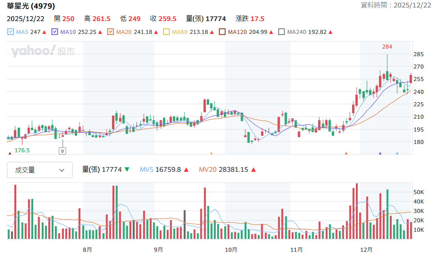The image size is (440, 257).
Task: Enable the MA120 moving average checkbox
Action: 222,32
